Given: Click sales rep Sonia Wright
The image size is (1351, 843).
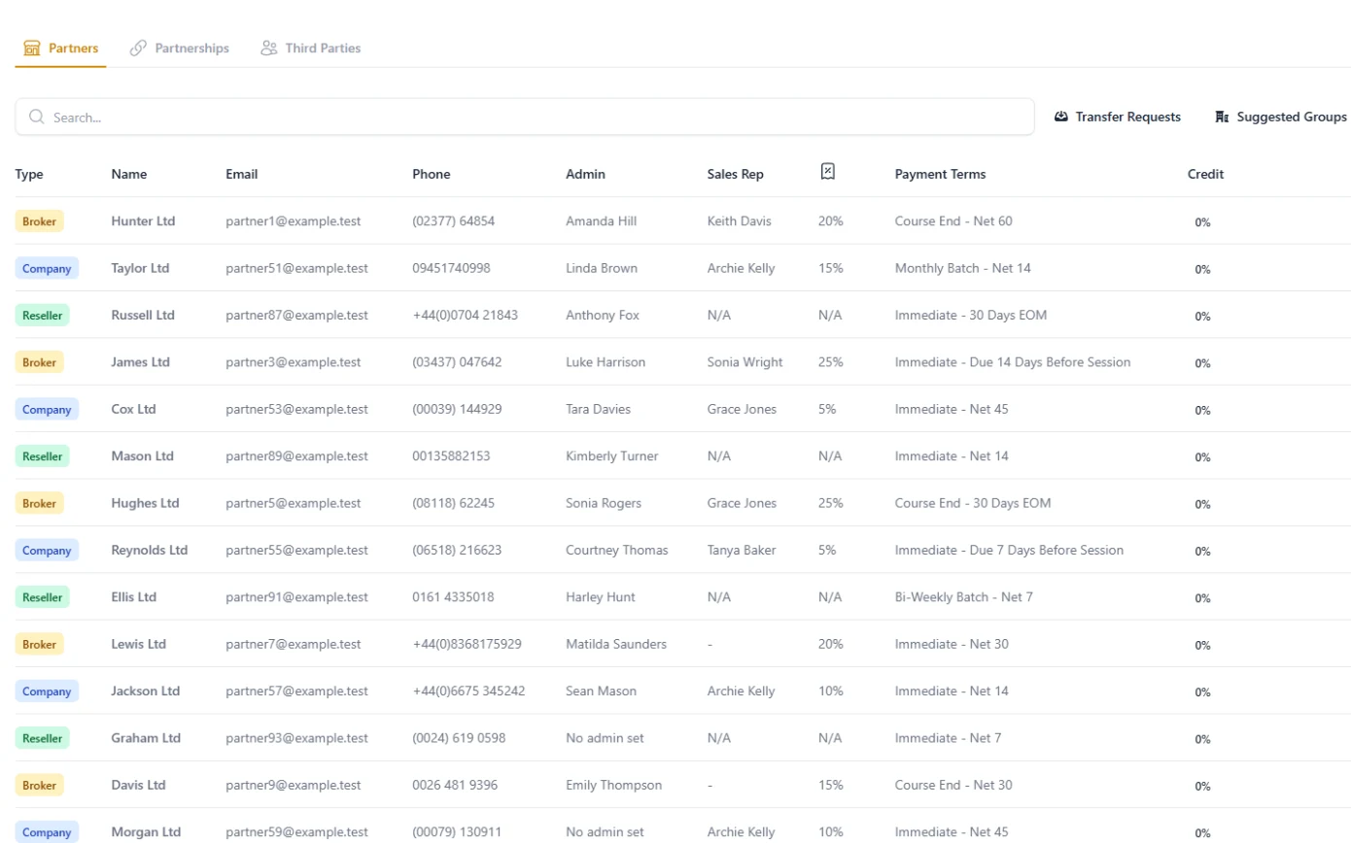Looking at the screenshot, I should click(745, 362).
